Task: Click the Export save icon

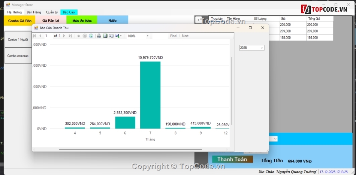Action: (117, 36)
